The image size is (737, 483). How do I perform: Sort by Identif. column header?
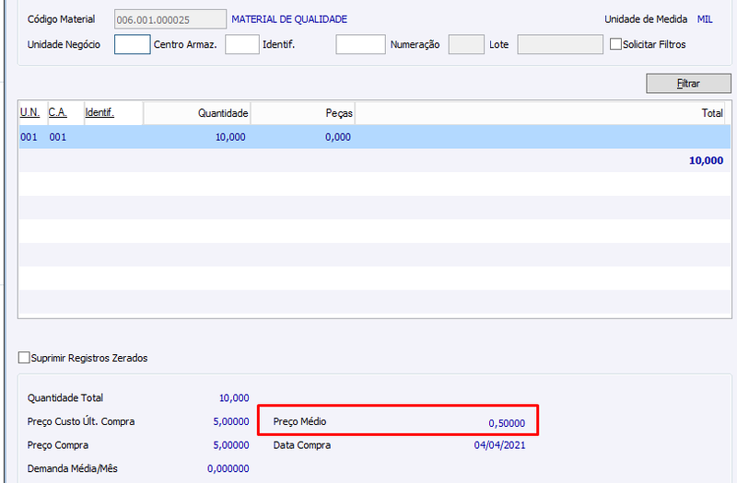pyautogui.click(x=99, y=112)
